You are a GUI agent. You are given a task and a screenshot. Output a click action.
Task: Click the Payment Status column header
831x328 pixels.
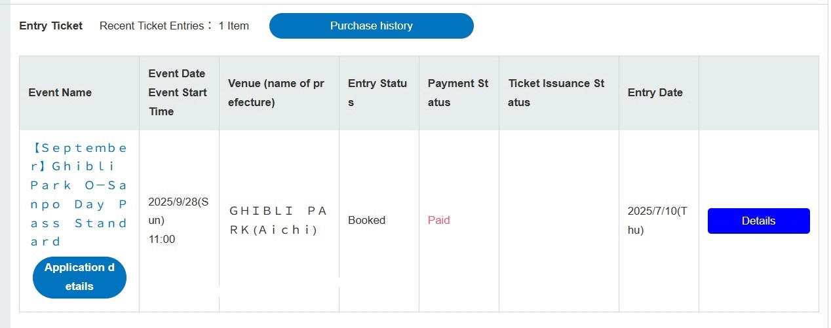click(x=459, y=92)
